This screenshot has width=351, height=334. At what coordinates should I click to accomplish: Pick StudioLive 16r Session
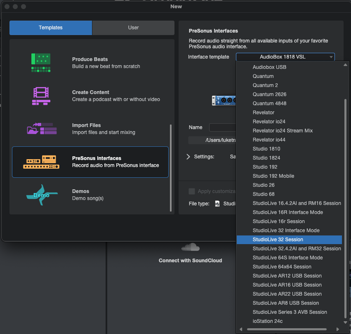(x=289, y=221)
